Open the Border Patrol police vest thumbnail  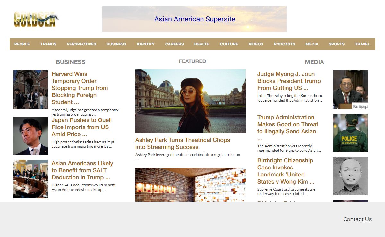(350, 133)
